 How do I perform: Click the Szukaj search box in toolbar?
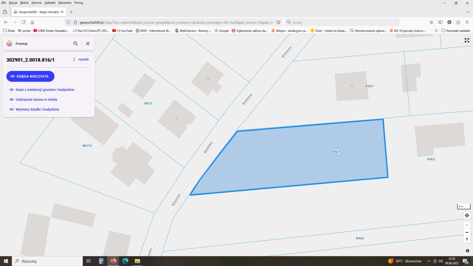pyautogui.click(x=342, y=22)
